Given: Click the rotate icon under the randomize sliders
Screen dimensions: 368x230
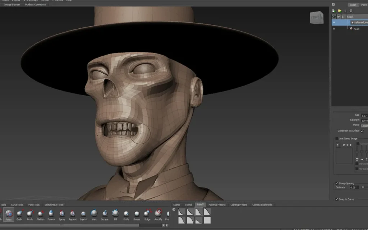Looking at the screenshot, I should pyautogui.click(x=357, y=159).
